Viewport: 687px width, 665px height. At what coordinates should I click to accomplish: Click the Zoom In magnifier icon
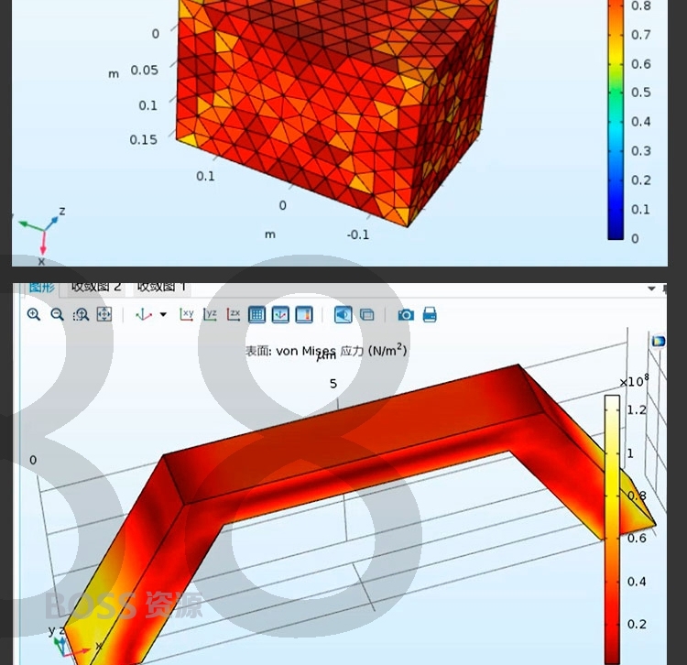pyautogui.click(x=34, y=314)
